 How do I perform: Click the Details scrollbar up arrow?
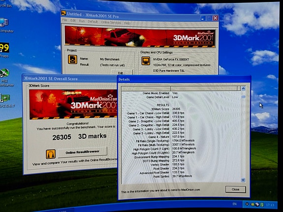(x=243, y=89)
